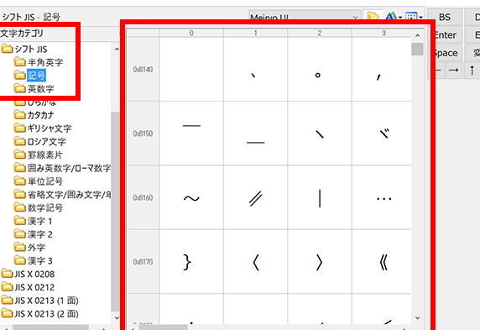This screenshot has height=330, width=480.
Task: Click the folder icon beside JIS X 0208
Action: [7, 274]
